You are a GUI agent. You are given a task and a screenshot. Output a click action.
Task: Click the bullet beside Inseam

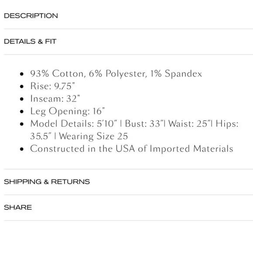(22, 99)
